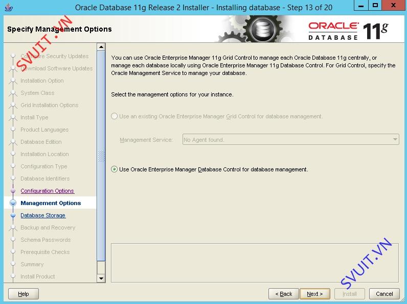This screenshot has height=304, width=407.
Task: Click System Class step
Action: (37, 93)
